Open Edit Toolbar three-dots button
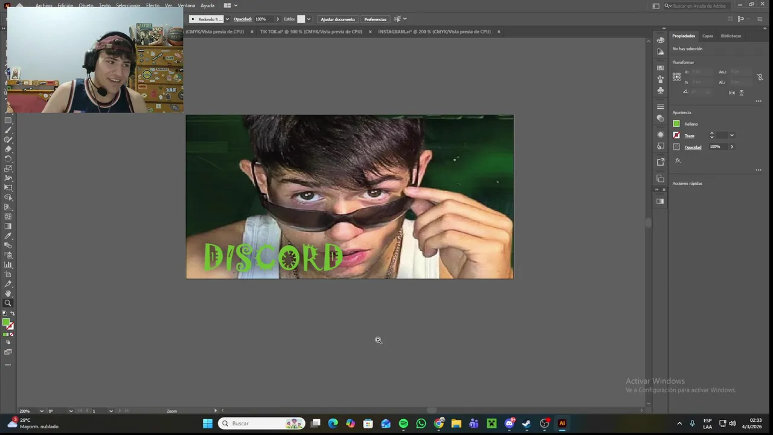This screenshot has width=773, height=435. [x=8, y=365]
